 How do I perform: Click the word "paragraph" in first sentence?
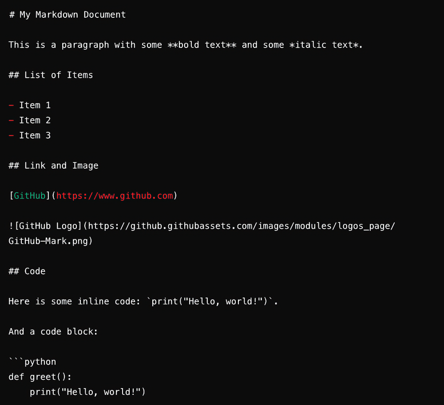click(x=85, y=45)
